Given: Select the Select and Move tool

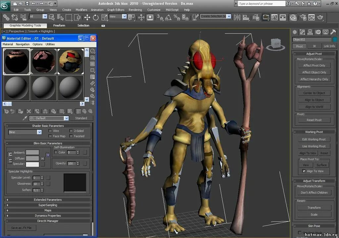Looking at the screenshot, I should pyautogui.click(x=87, y=18).
